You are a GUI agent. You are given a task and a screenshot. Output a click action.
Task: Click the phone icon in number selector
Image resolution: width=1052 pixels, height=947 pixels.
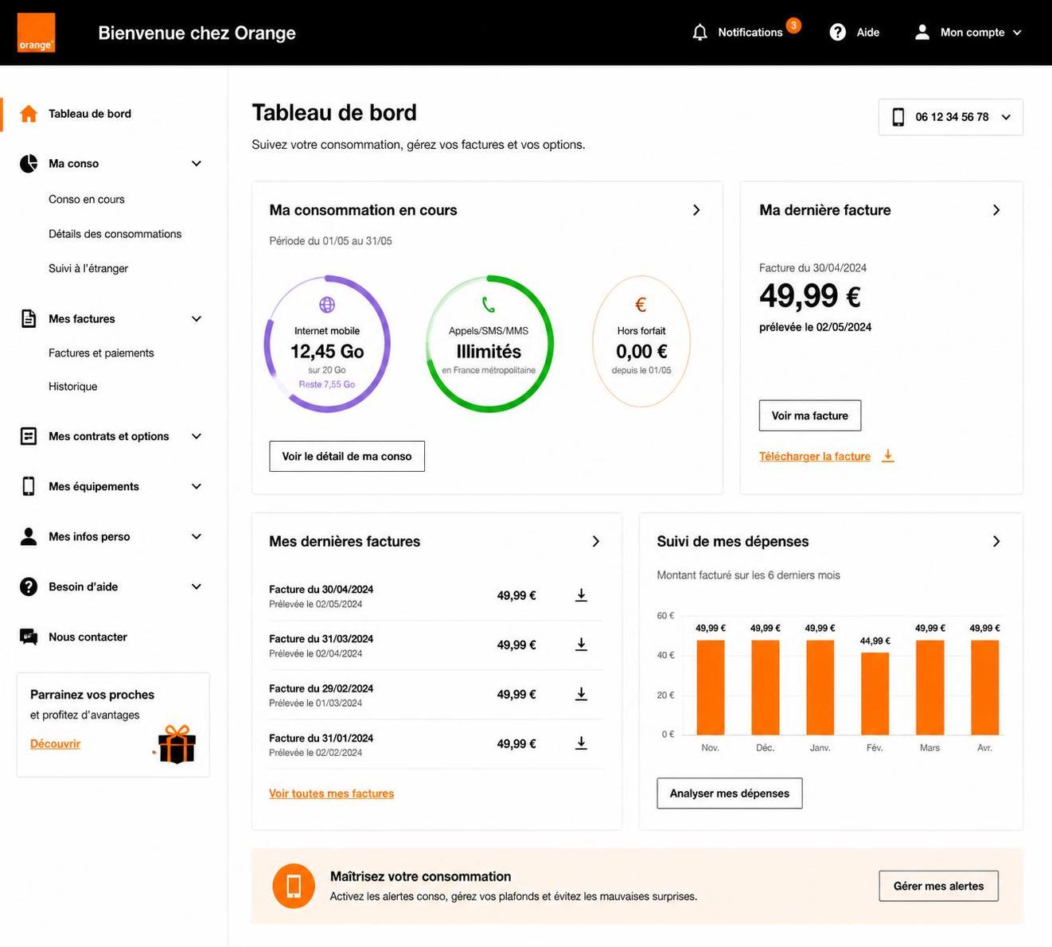tap(898, 117)
